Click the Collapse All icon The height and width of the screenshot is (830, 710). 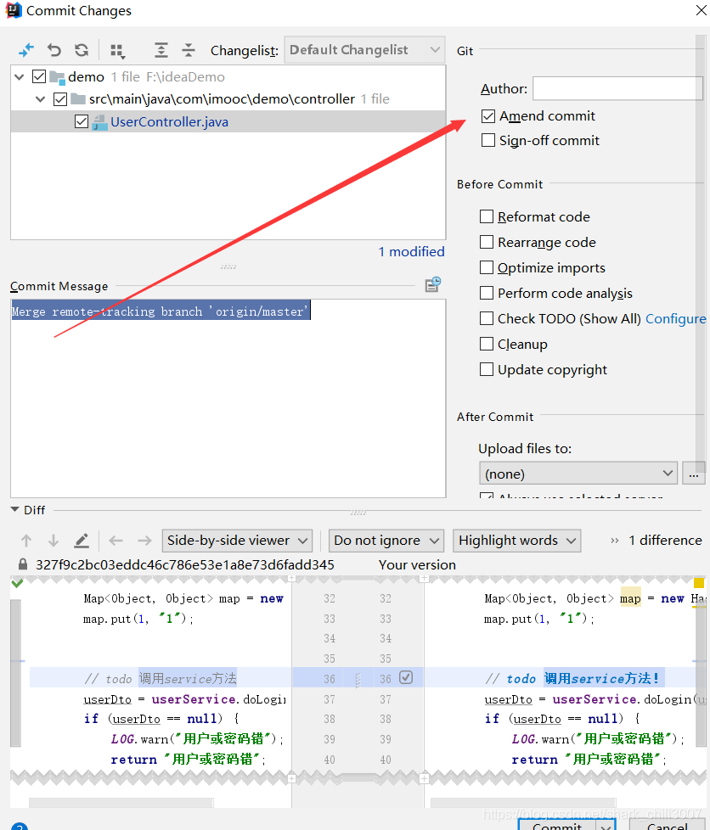pos(188,50)
